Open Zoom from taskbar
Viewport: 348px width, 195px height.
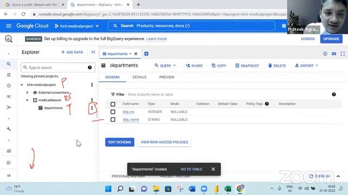[204, 189]
